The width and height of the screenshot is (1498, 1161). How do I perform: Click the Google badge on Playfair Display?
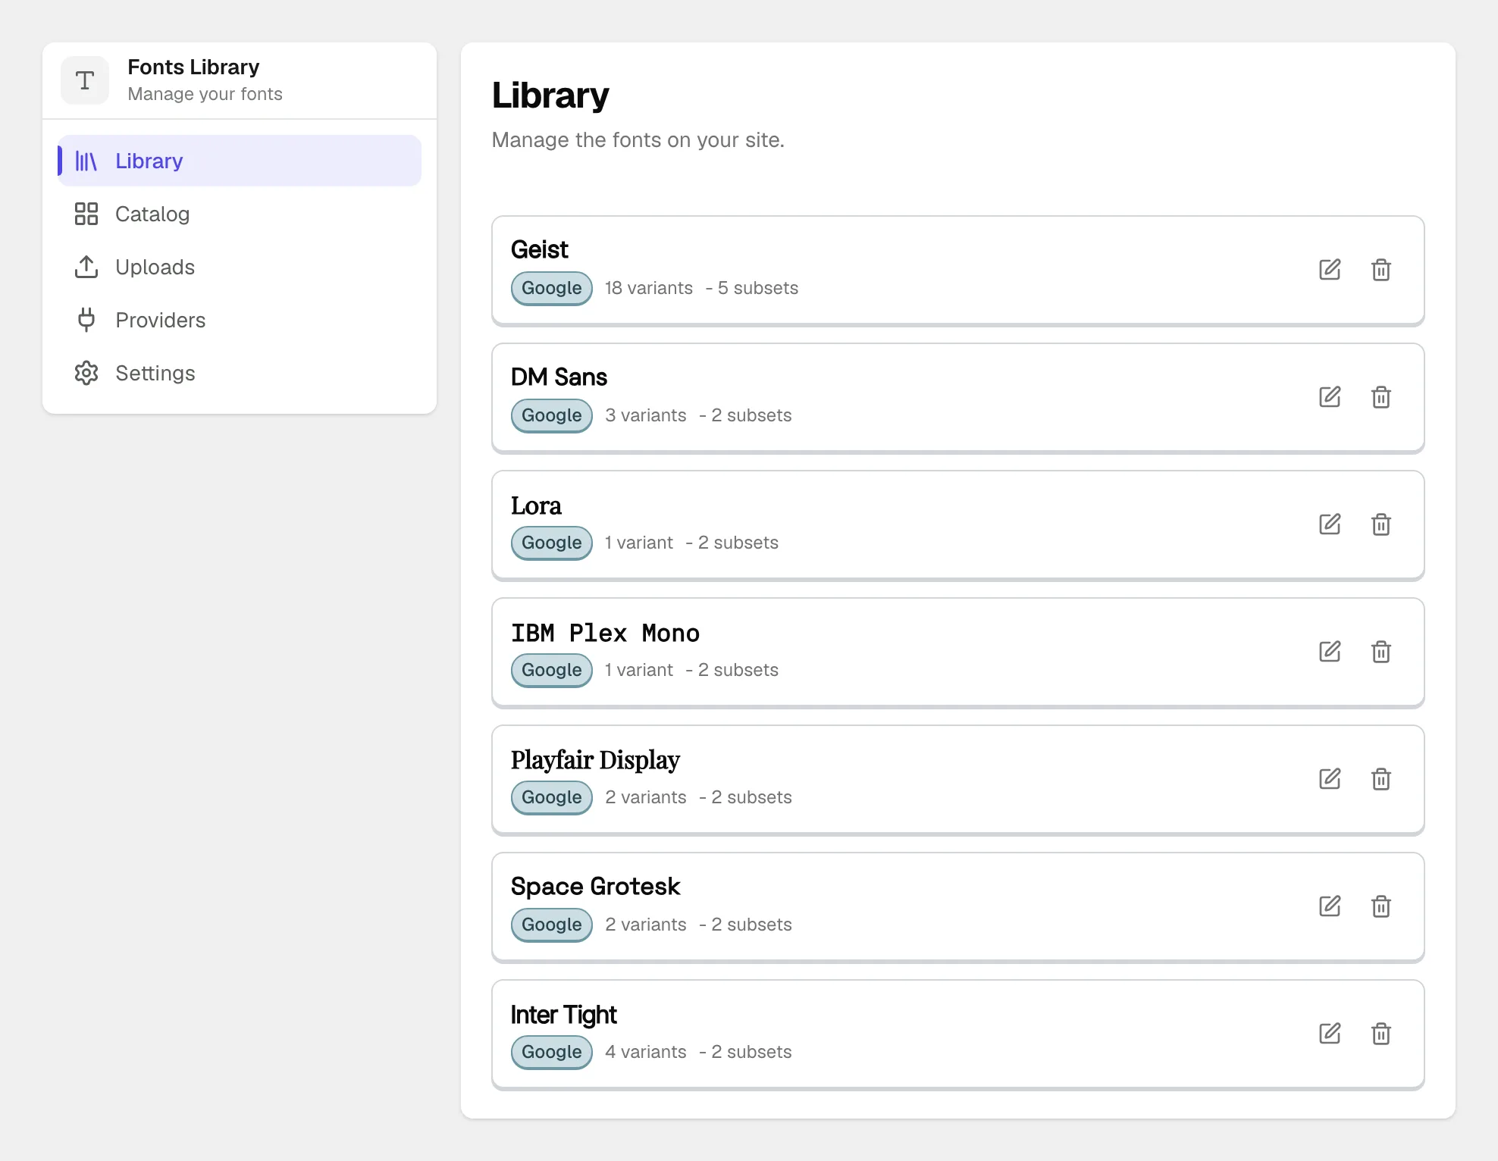pyautogui.click(x=552, y=797)
